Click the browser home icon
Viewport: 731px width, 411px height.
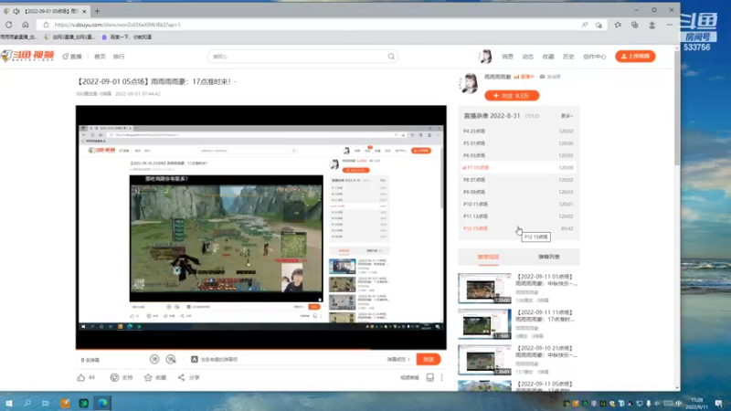pyautogui.click(x=26, y=25)
